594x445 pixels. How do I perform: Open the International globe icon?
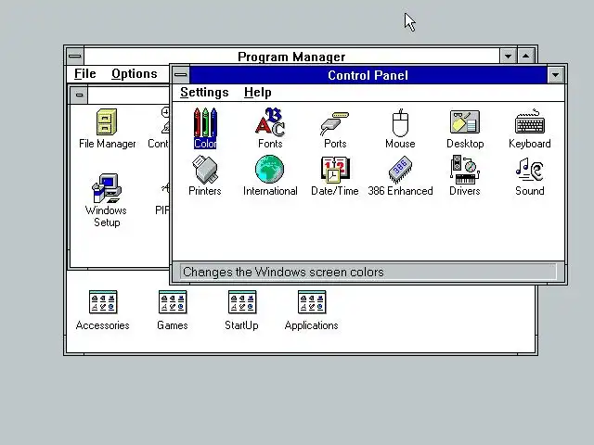(270, 175)
